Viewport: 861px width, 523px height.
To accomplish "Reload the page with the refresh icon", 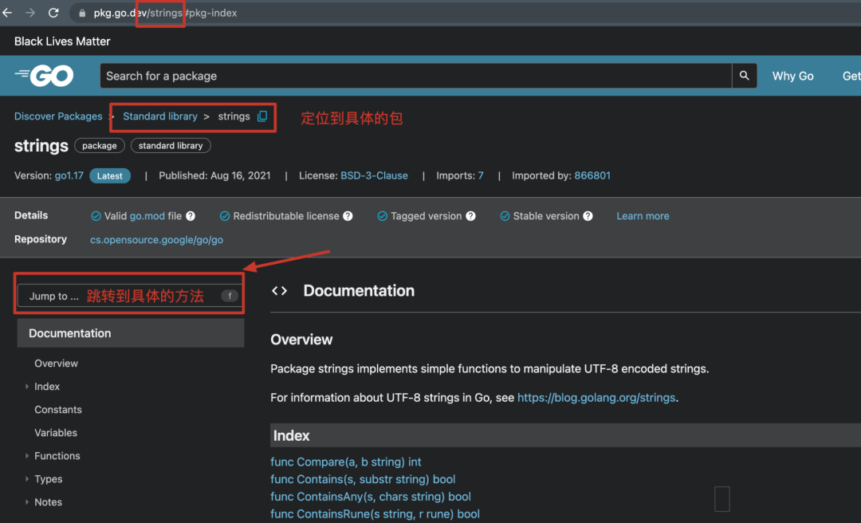I will pos(53,13).
